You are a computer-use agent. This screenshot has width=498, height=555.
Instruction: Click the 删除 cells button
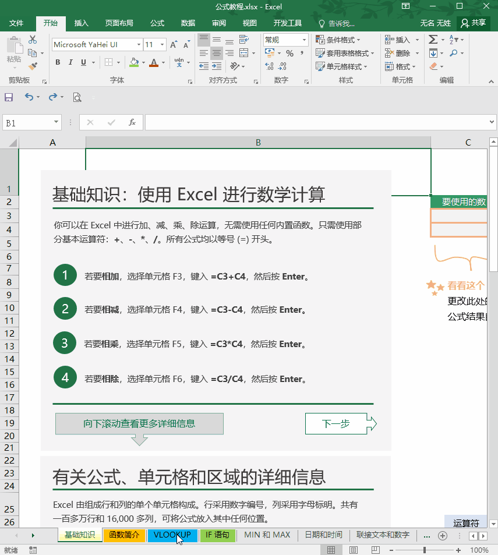click(398, 53)
